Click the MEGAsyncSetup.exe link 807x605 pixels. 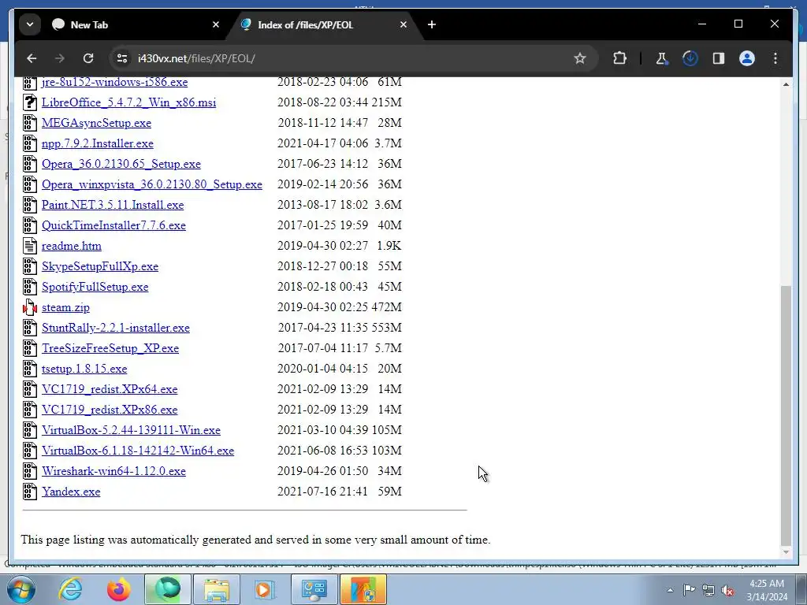point(96,123)
